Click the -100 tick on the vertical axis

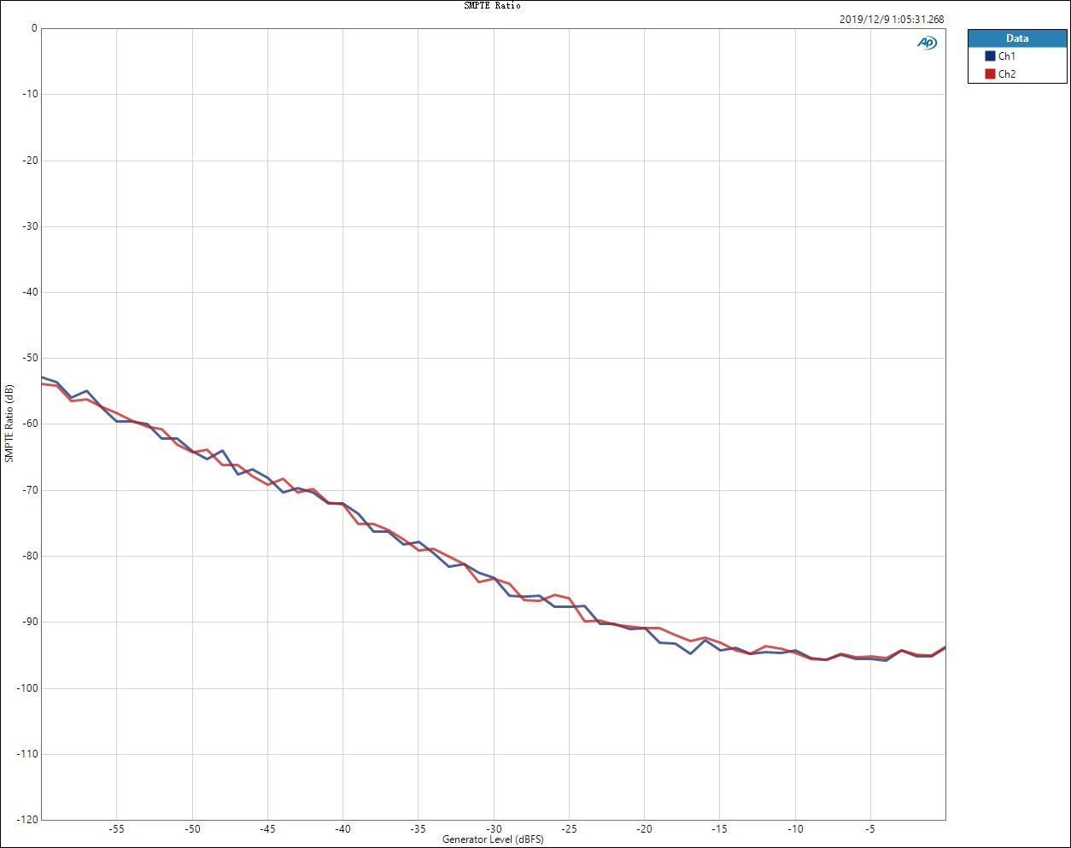point(27,688)
